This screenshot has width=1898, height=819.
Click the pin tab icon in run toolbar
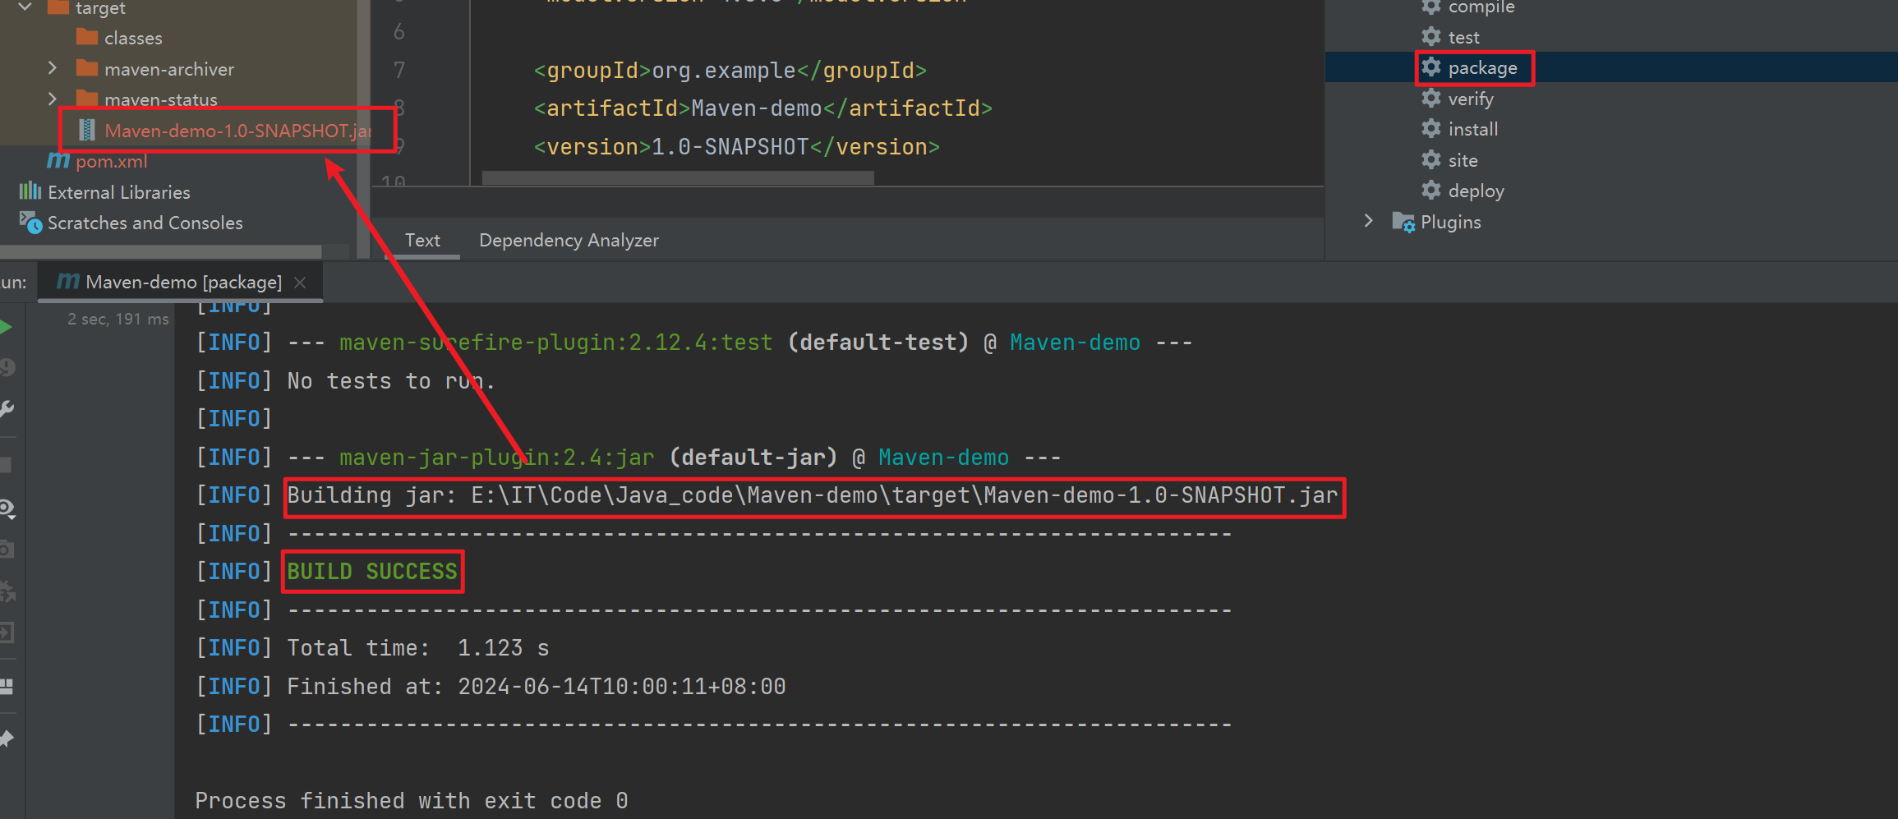(7, 738)
